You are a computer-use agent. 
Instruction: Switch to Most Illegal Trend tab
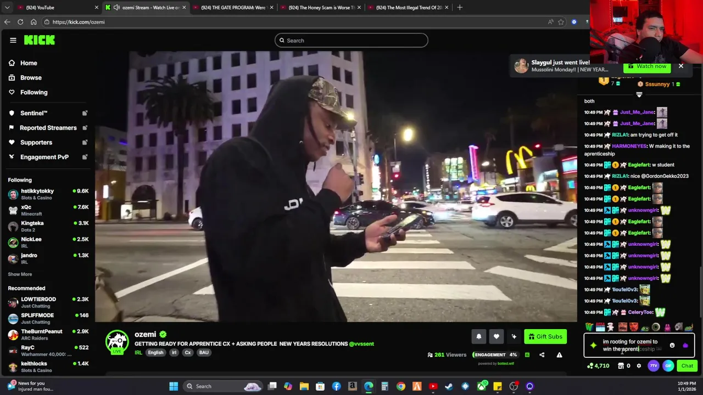(408, 7)
